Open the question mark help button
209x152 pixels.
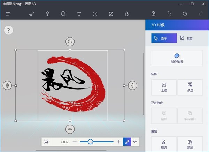9,30
